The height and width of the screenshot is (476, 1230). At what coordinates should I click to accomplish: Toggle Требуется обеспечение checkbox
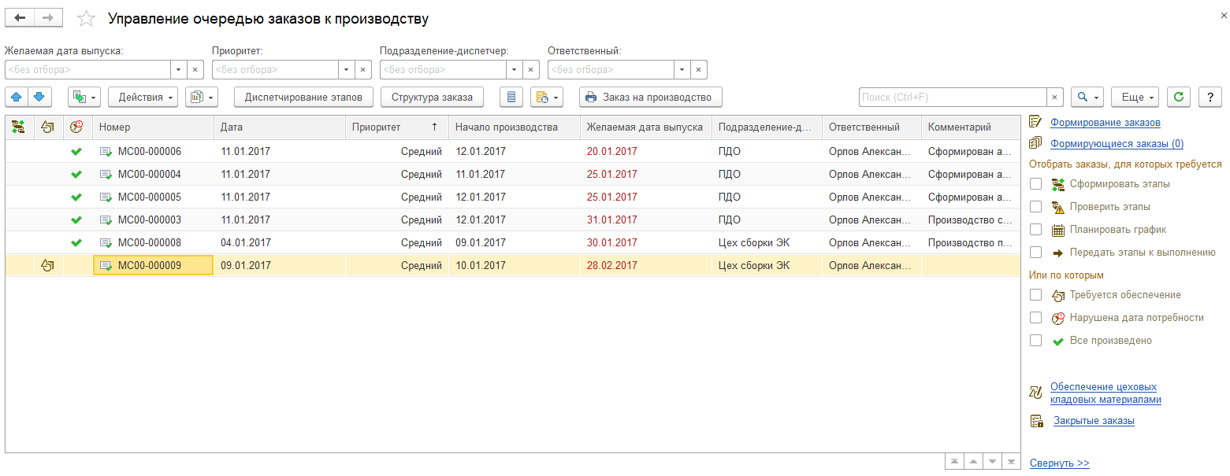1036,294
